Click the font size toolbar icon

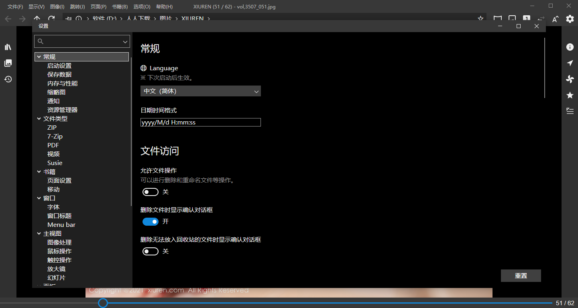[x=555, y=18]
